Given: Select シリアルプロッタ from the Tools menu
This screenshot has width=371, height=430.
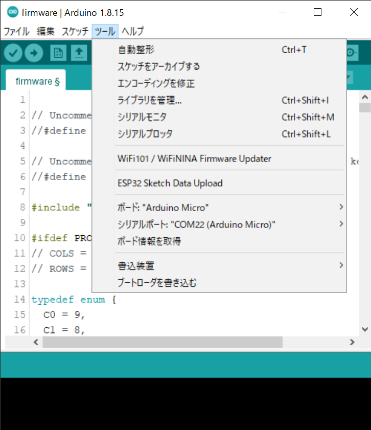Looking at the screenshot, I should click(145, 134).
